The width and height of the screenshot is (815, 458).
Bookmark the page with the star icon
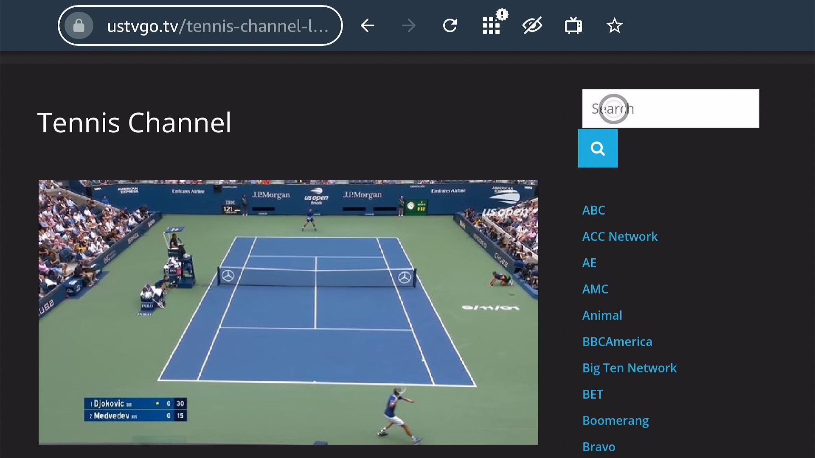615,26
